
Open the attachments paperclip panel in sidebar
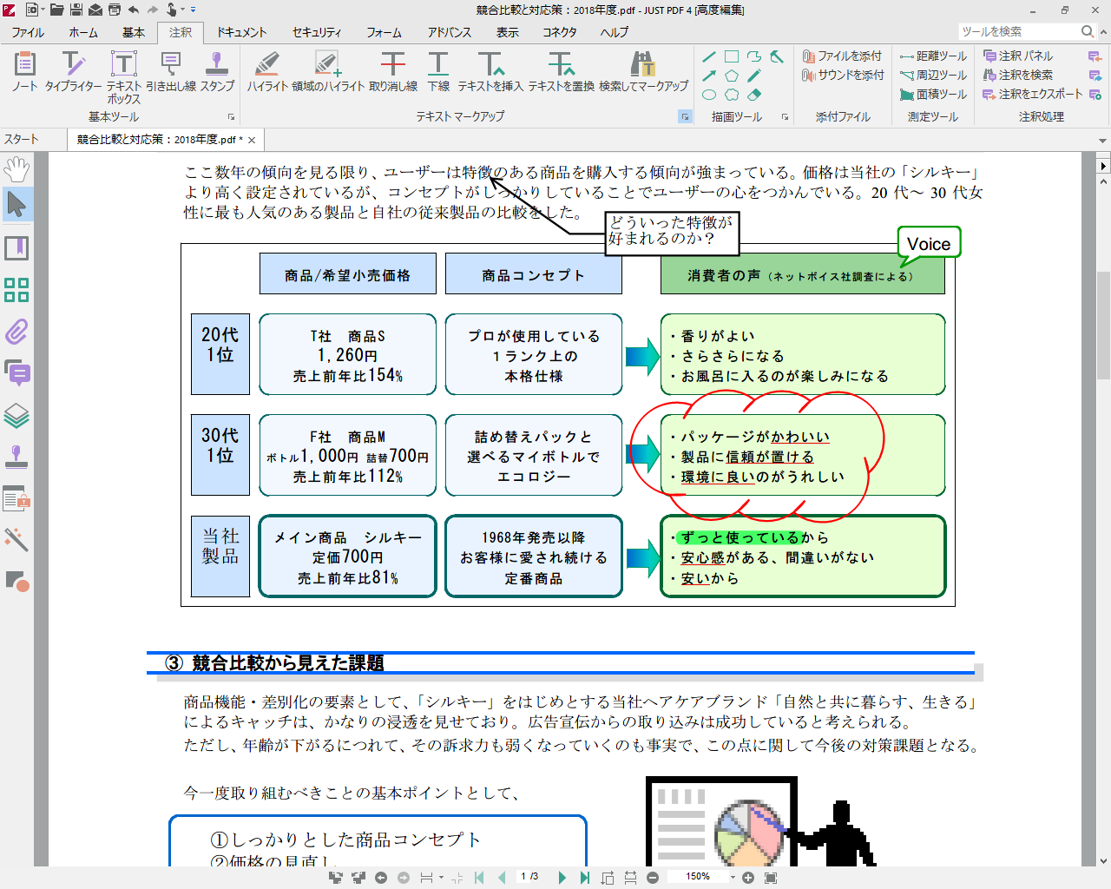[x=16, y=332]
